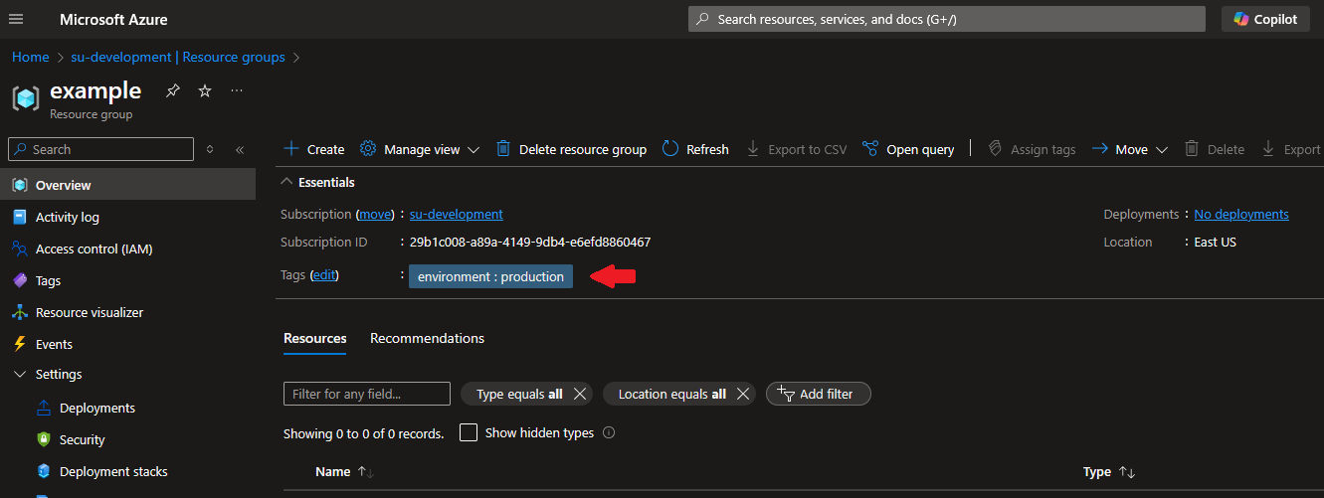
Task: Sort by the Name column
Action: coord(343,472)
